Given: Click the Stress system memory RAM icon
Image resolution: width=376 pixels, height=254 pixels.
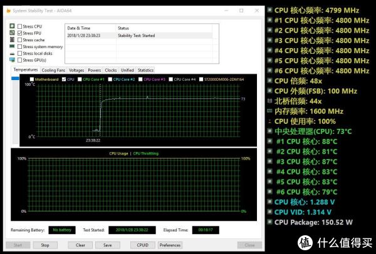Looking at the screenshot, I should [x=12, y=46].
